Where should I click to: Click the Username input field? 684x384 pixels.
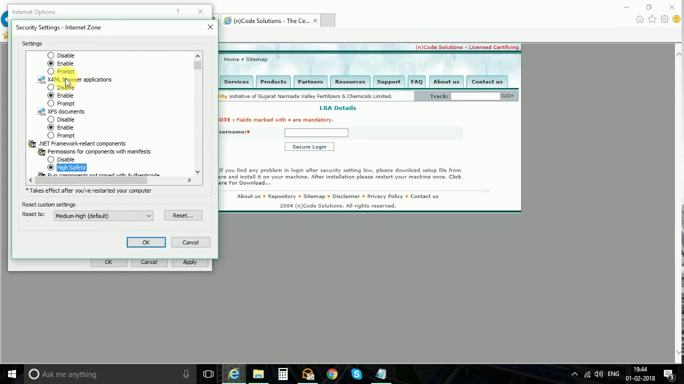pos(316,133)
